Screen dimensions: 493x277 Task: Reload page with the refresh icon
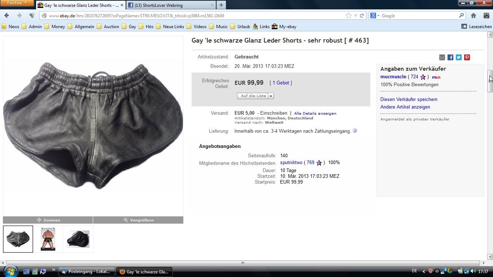tap(362, 16)
